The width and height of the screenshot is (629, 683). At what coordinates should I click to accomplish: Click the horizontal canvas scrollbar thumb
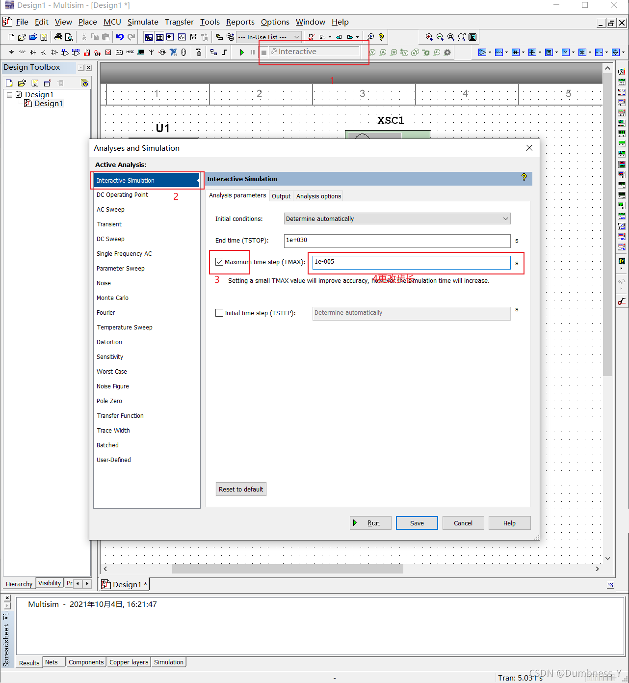[288, 569]
